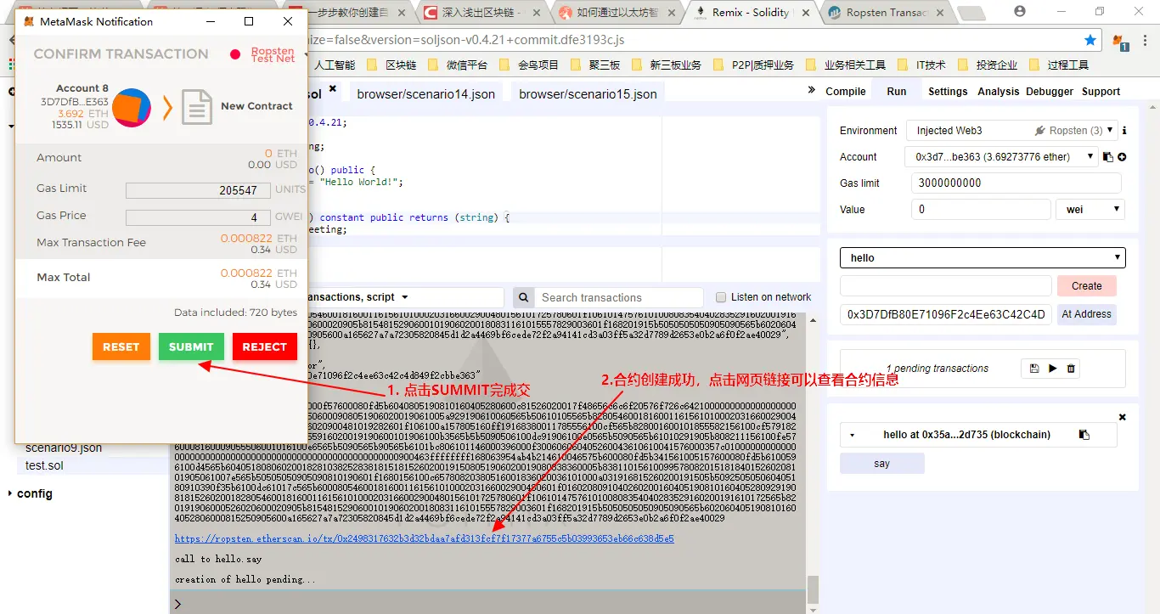This screenshot has height=614, width=1160.
Task: Click the terminal vertical scrollbar
Action: tap(813, 588)
